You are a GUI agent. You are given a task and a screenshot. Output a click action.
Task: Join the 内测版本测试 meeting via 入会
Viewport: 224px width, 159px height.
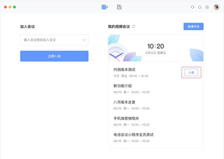191,72
